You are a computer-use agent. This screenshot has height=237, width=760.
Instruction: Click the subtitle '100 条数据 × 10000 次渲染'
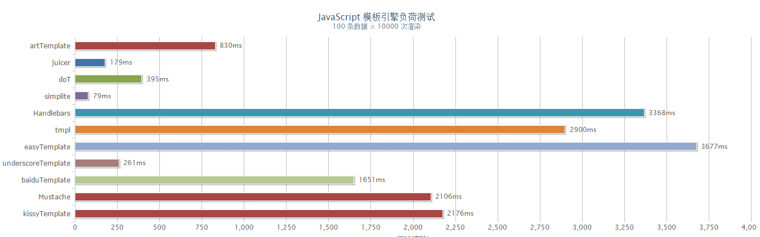pos(376,26)
